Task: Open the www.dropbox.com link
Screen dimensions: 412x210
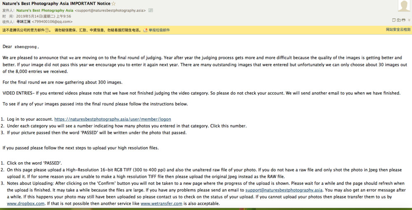Action: tap(26, 203)
